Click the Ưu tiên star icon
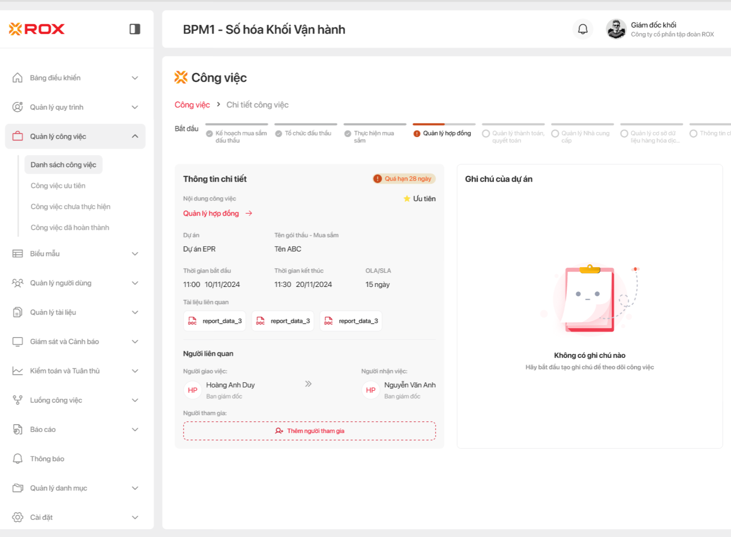 click(407, 199)
